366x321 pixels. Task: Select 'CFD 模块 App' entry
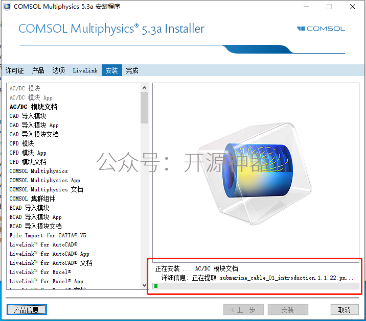click(28, 153)
